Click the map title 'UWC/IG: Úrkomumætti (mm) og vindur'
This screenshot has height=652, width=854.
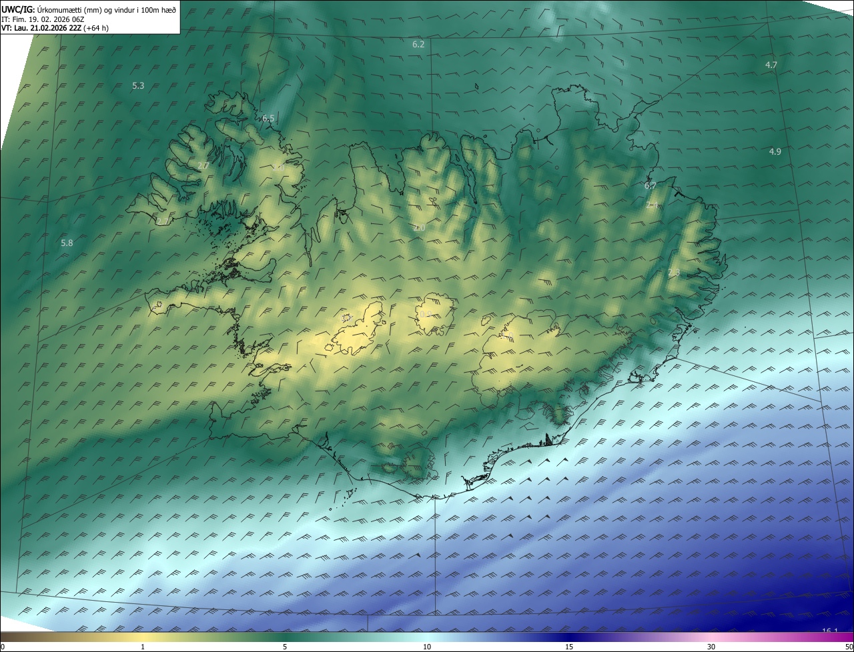click(89, 9)
